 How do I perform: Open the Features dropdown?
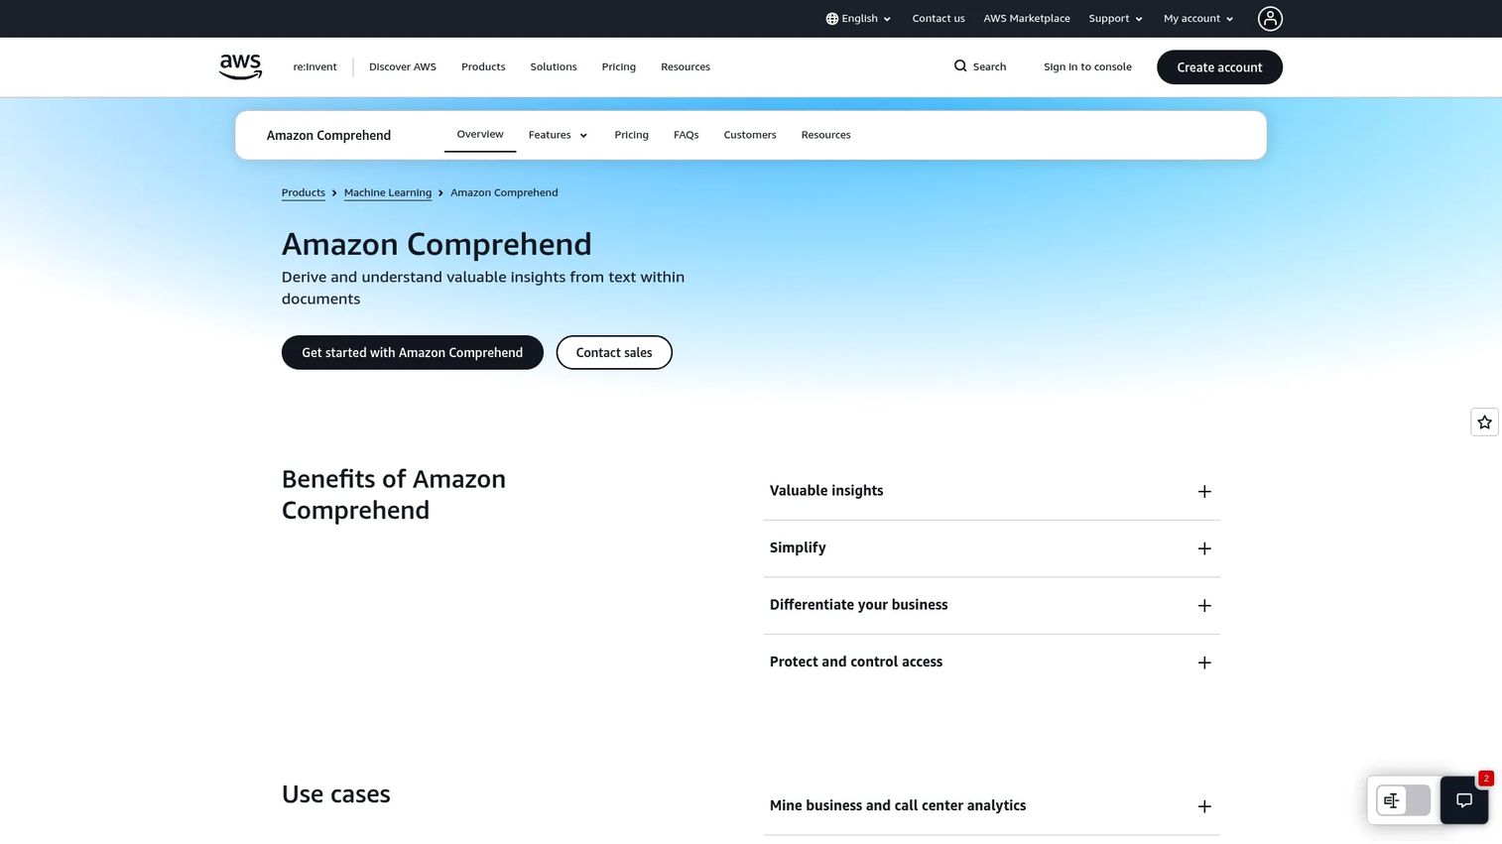pos(558,135)
